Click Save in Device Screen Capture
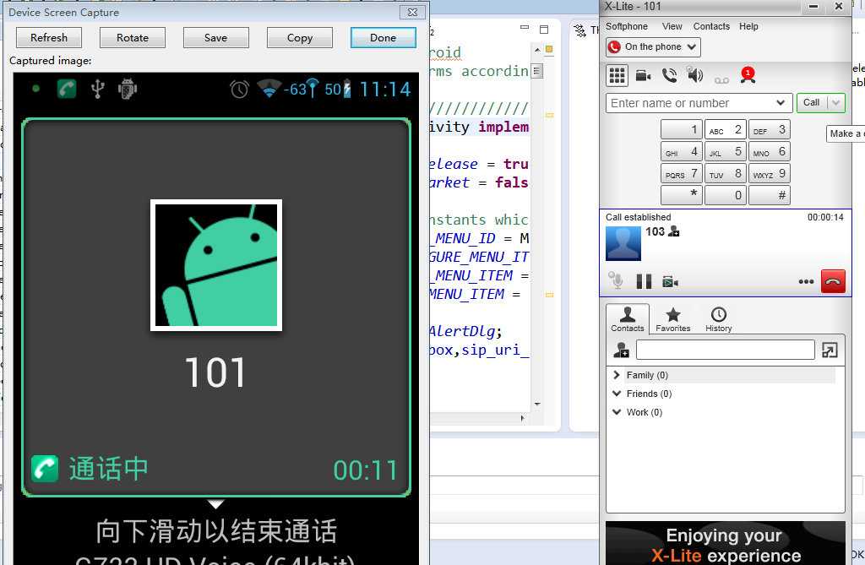Screen dimensions: 865x565 [x=215, y=37]
